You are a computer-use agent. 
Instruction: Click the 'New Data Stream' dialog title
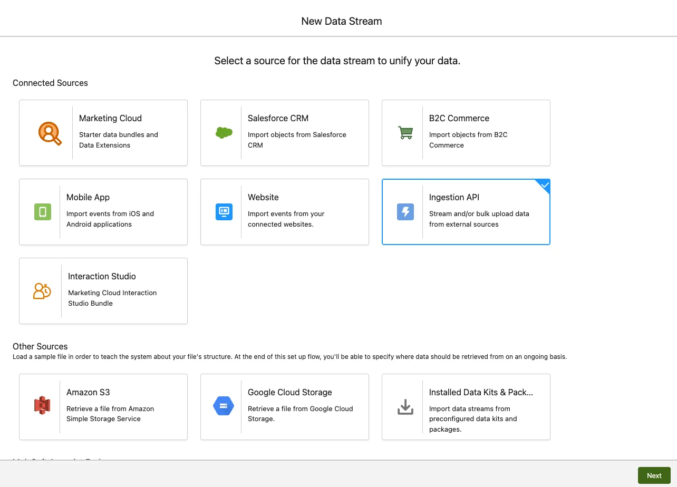(342, 21)
